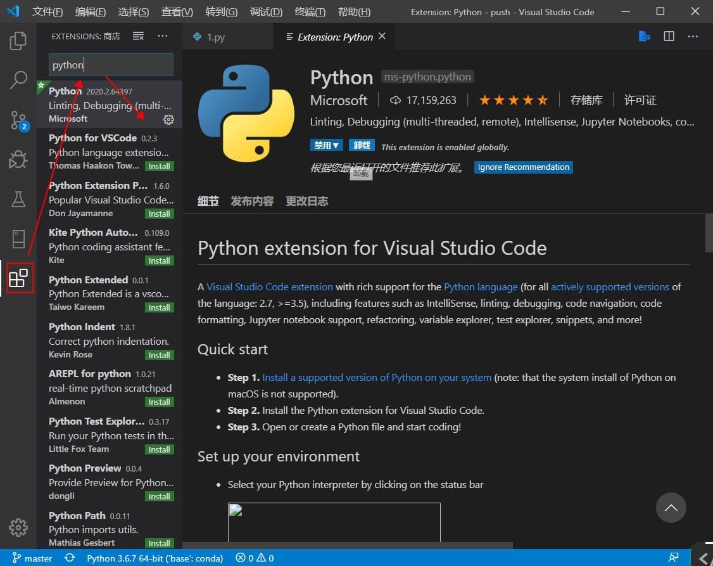
Task: Open extensions view more actions ellipsis
Action: (x=163, y=37)
